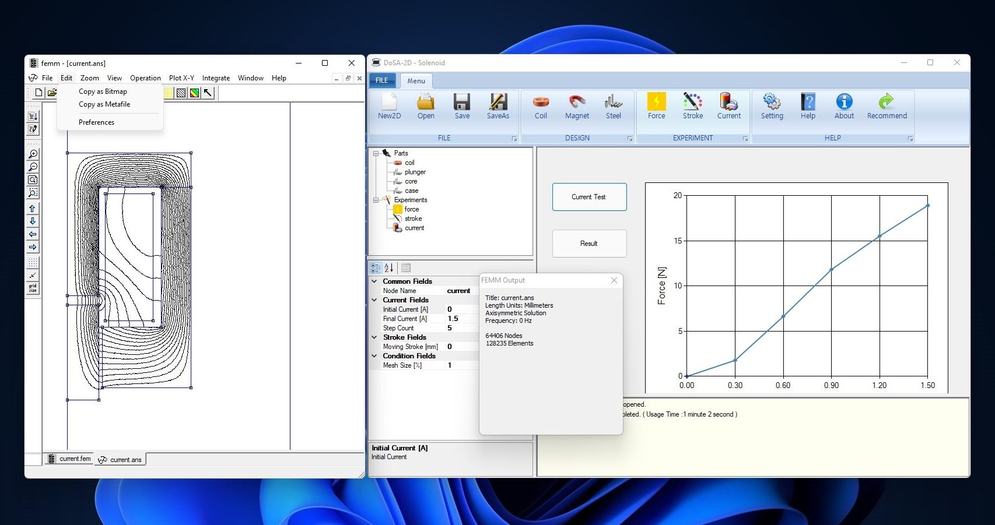The width and height of the screenshot is (995, 525).
Task: Click the femm open folder toolbar icon
Action: tap(52, 92)
